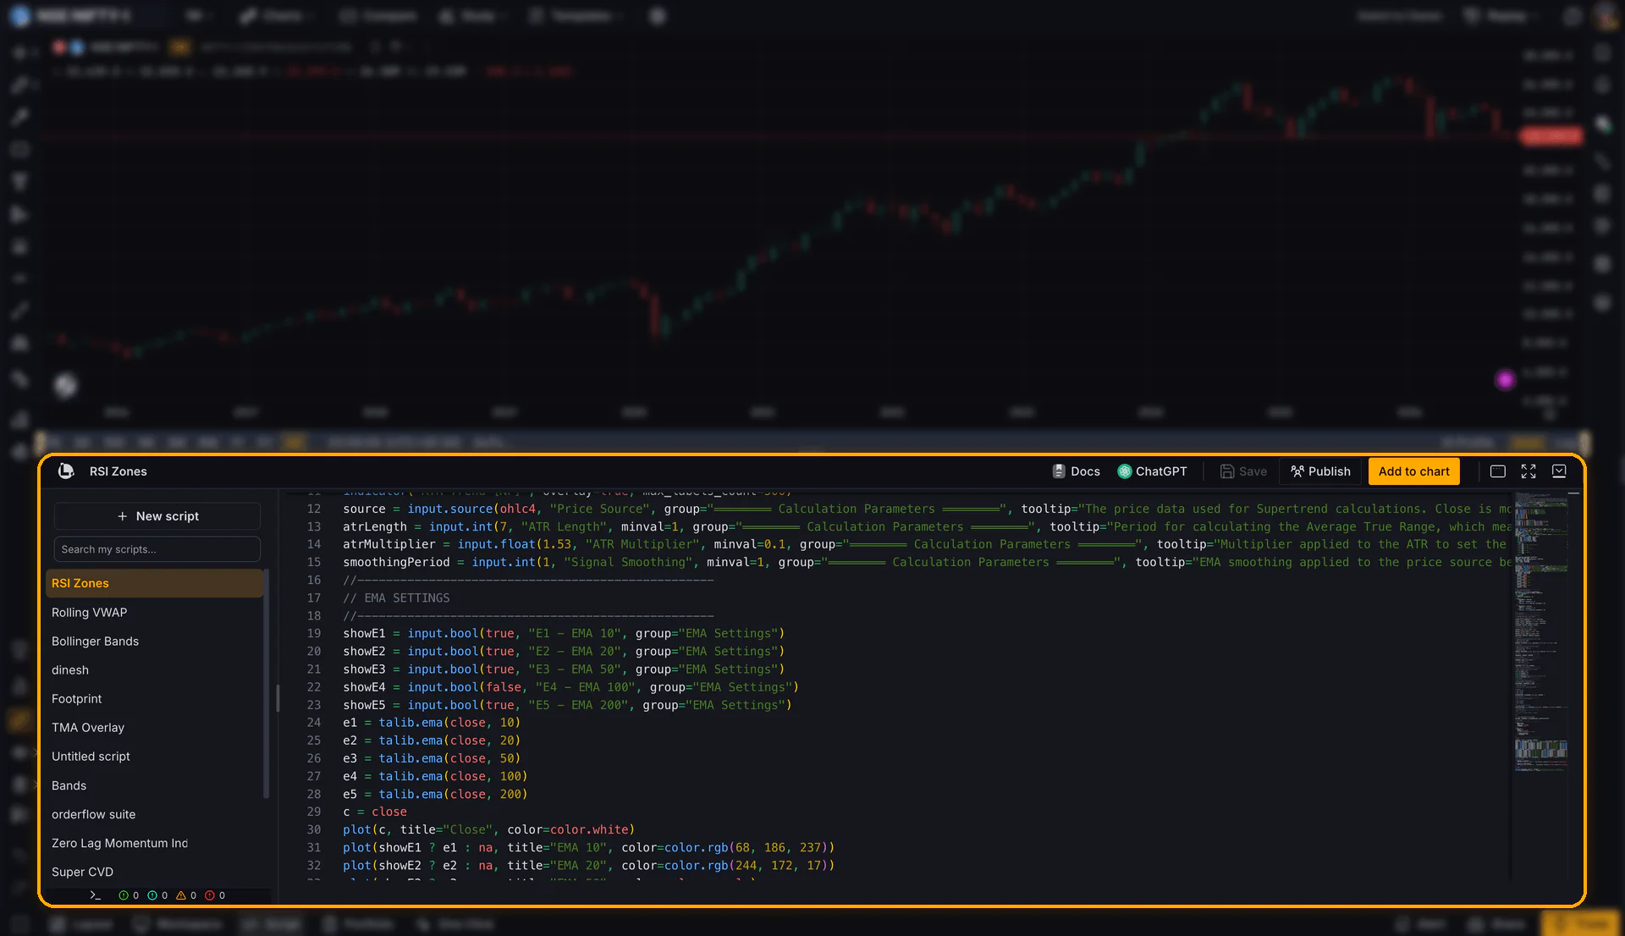
Task: Click the red error counter icon
Action: (215, 895)
